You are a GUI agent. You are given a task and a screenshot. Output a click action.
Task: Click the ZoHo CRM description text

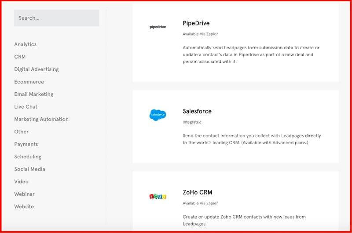(244, 220)
